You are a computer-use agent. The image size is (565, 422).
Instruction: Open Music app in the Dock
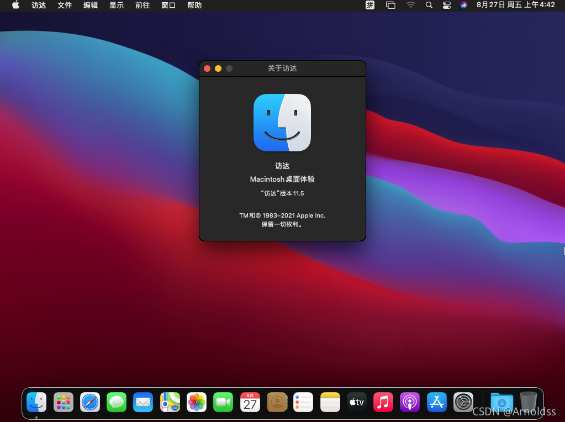(383, 402)
